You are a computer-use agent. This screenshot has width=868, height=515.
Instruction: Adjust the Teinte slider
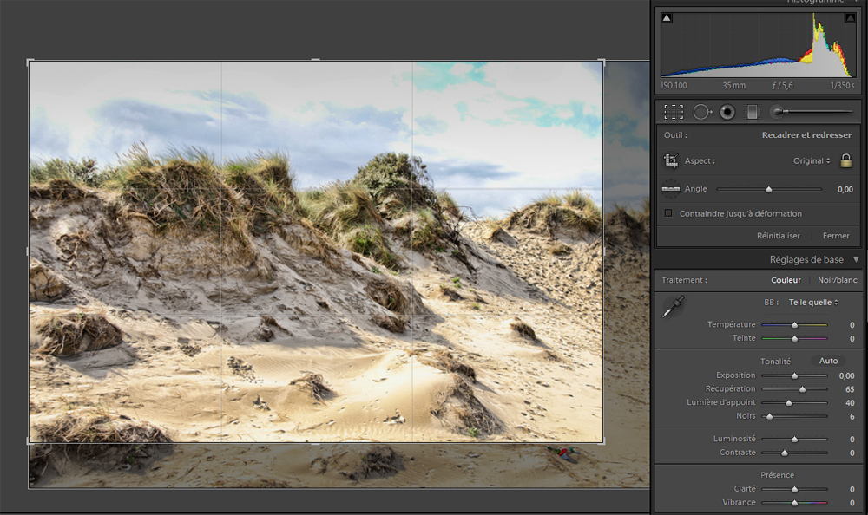coord(794,338)
